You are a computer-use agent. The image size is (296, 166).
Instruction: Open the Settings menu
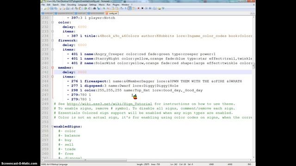click(x=92, y=5)
